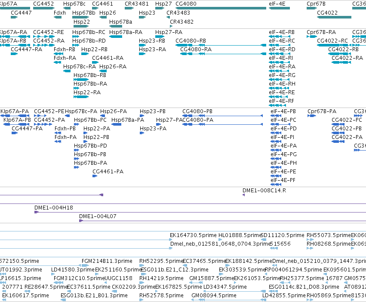Select the Cpr67B gene label in top track
Screen dimensions: 366x302
click(x=316, y=4)
